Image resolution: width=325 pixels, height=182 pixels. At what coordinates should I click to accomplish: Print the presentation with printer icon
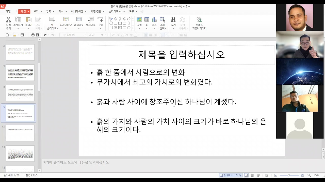33,35
